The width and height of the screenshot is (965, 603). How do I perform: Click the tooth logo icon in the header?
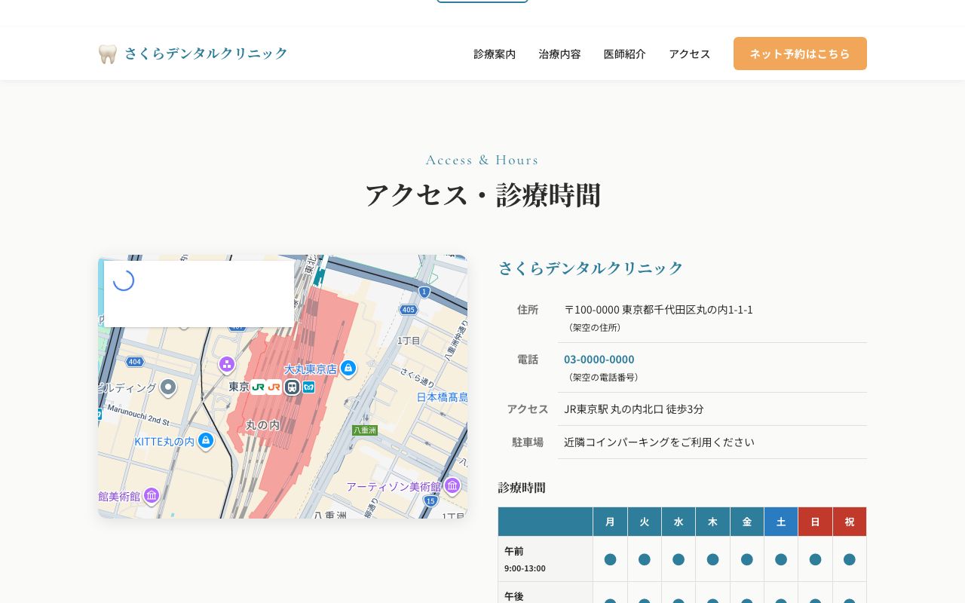tap(108, 53)
